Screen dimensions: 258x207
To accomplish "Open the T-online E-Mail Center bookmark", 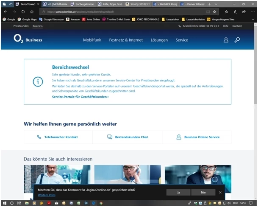I will click(116, 20).
